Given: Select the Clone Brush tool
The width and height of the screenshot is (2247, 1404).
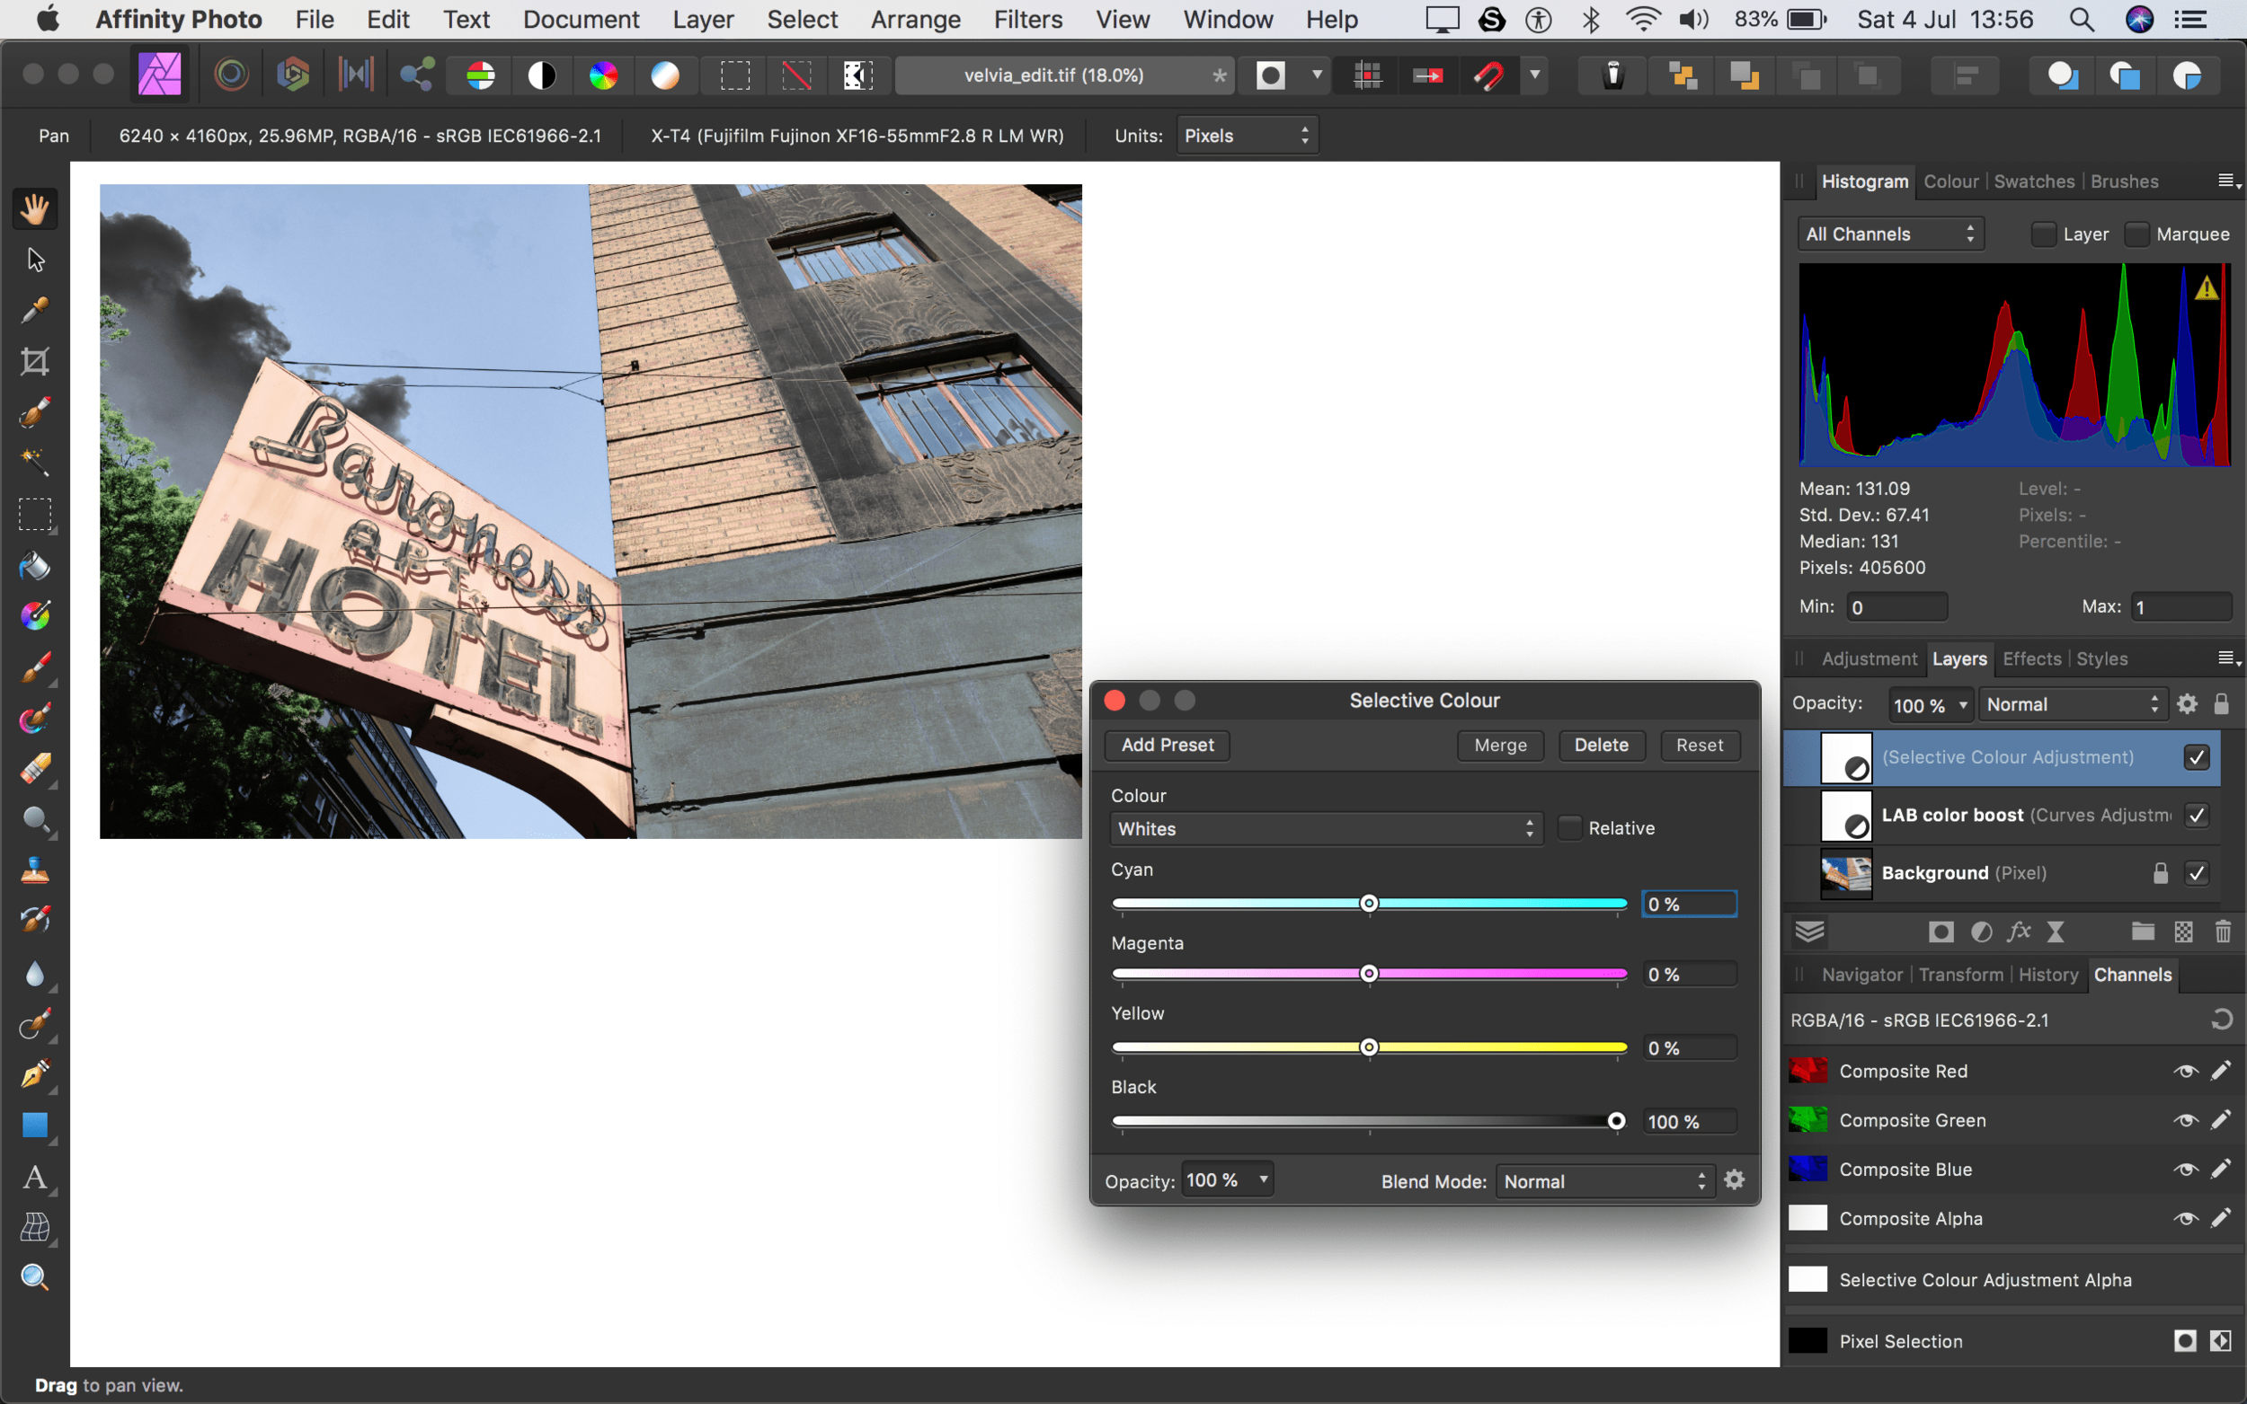Looking at the screenshot, I should point(34,870).
